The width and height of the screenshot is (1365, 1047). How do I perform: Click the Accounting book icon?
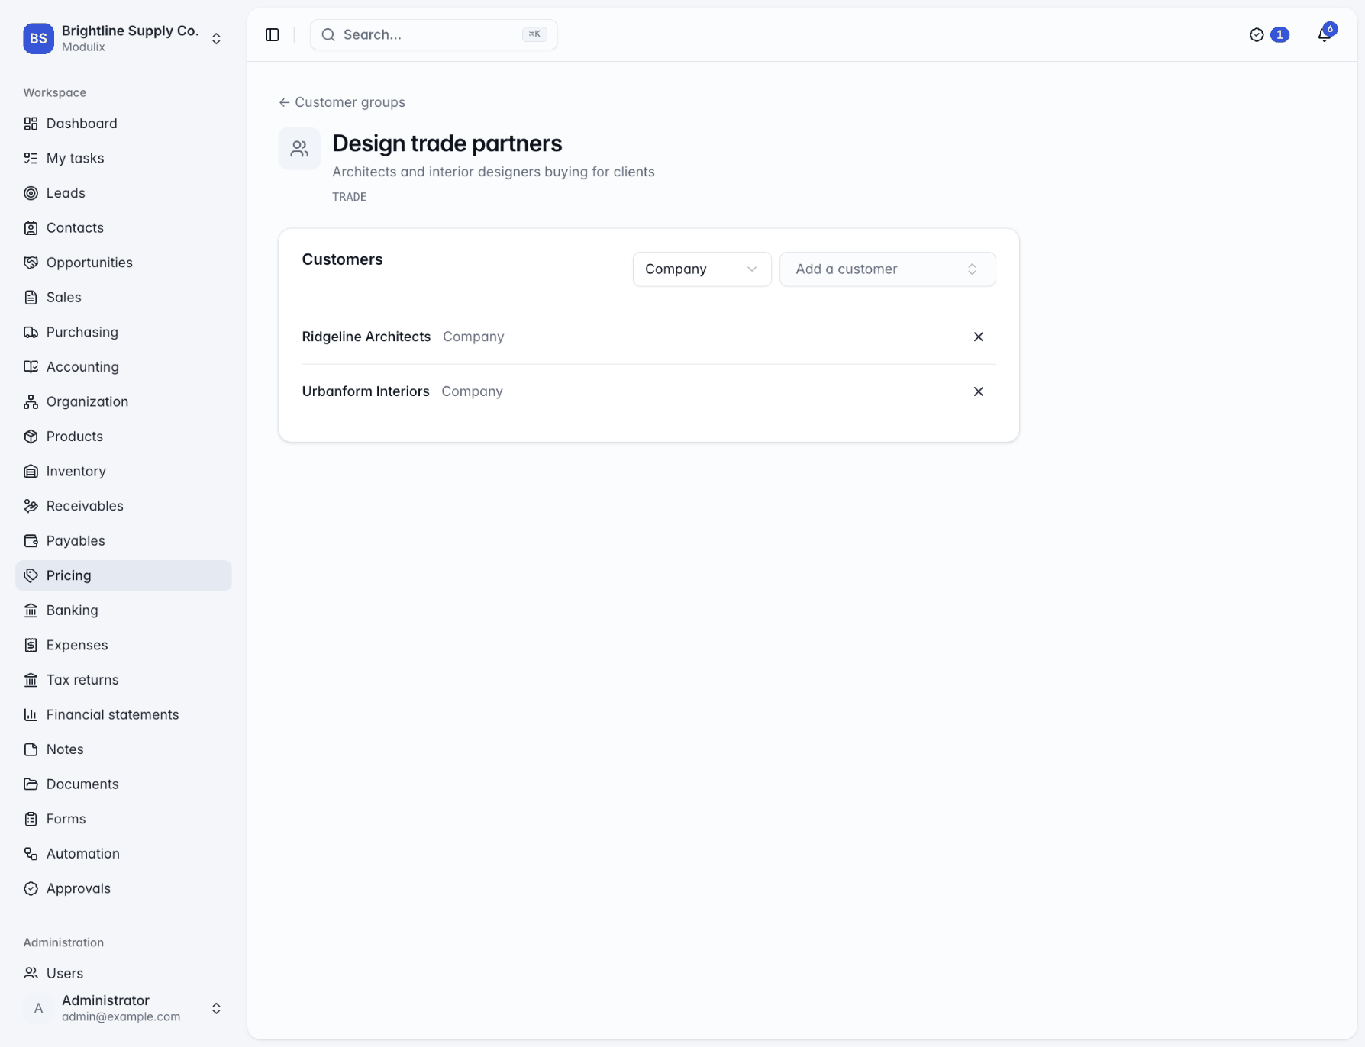(31, 367)
